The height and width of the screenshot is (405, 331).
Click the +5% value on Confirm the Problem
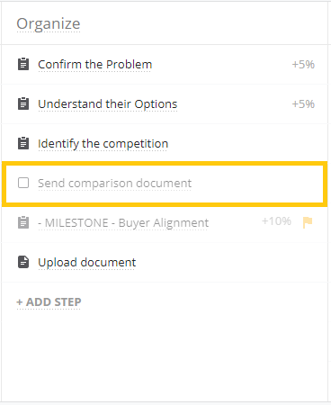point(303,65)
